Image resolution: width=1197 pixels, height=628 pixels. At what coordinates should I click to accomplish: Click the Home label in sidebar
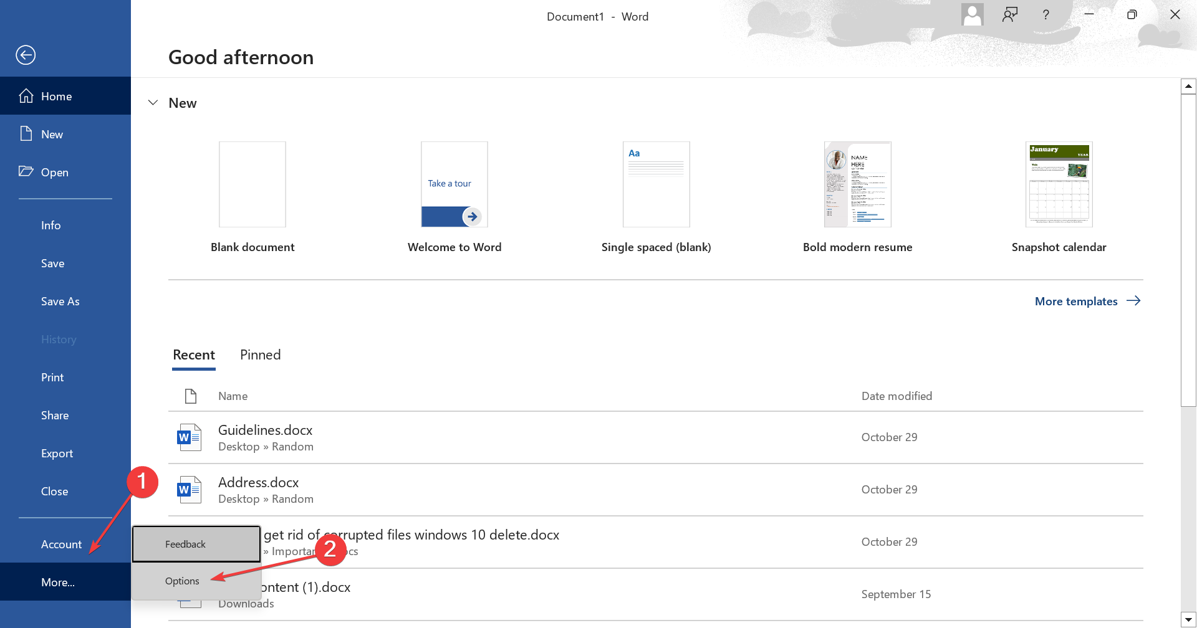(57, 97)
